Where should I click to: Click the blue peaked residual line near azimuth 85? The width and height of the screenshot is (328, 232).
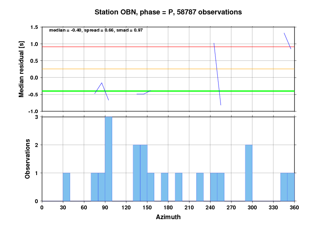102,83
